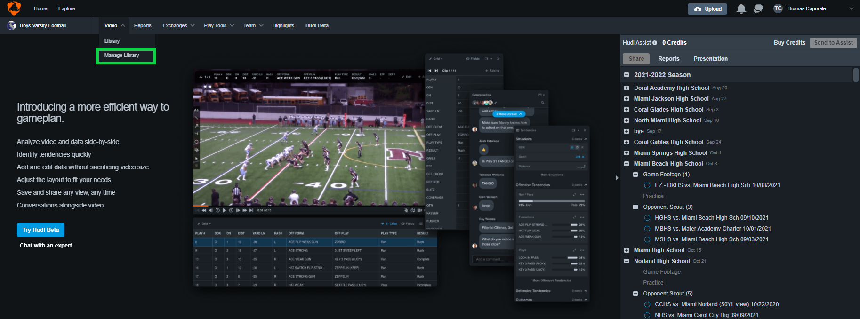Collapse the right library panel arrow

click(617, 178)
